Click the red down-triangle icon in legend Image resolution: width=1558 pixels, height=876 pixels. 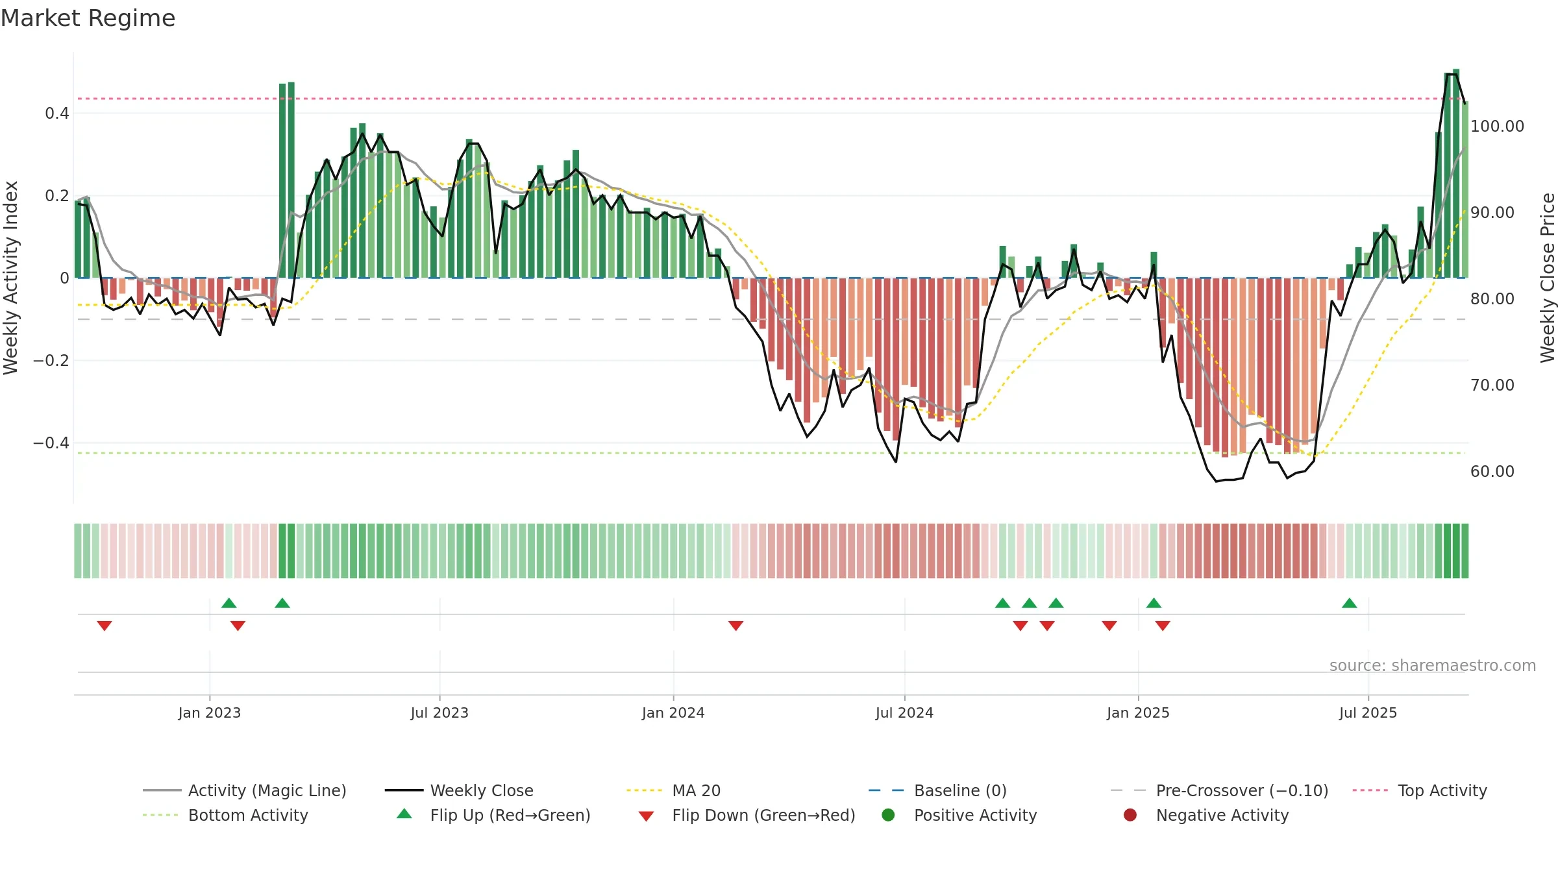[x=646, y=816]
